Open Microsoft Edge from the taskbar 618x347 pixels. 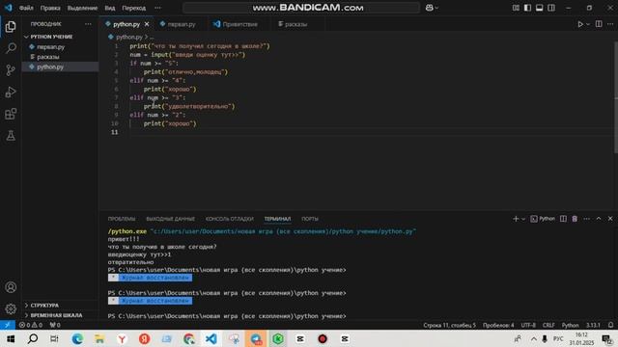tap(77, 338)
